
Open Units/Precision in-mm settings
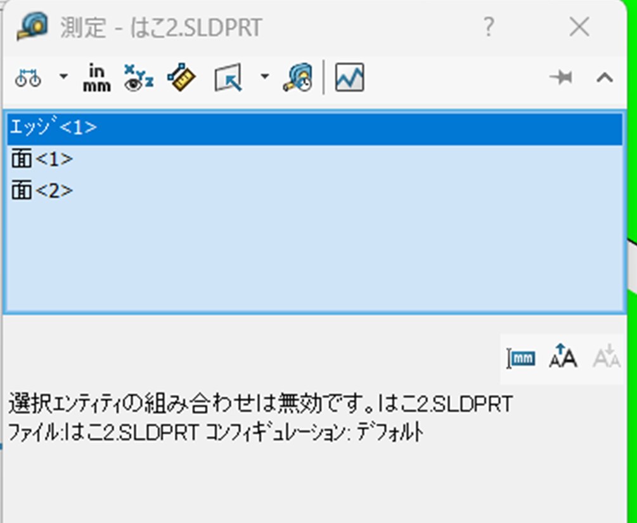point(97,77)
